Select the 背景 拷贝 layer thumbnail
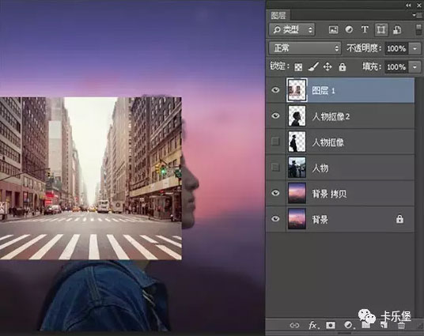The height and width of the screenshot is (336, 424). click(297, 193)
